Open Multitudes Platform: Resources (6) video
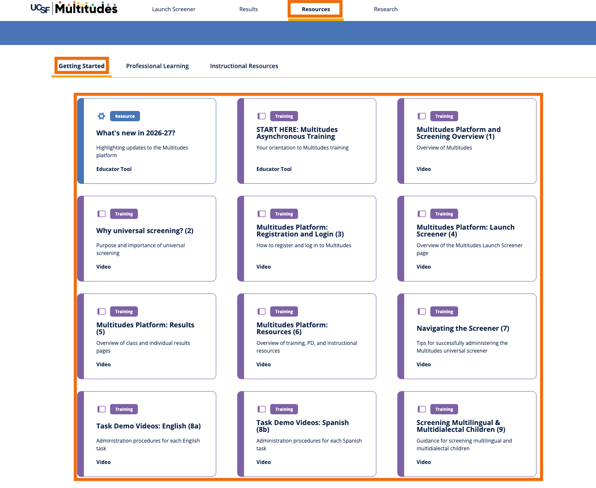 (292, 328)
